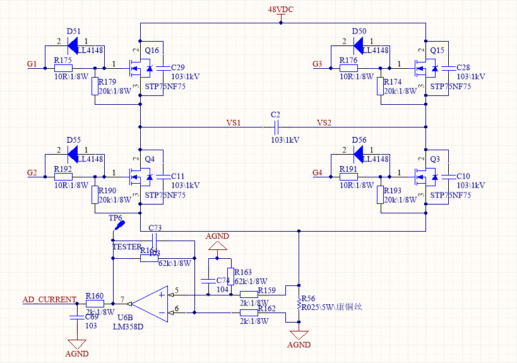The image size is (517, 363).
Task: Select the R191 gate resistor
Action: pos(348,177)
